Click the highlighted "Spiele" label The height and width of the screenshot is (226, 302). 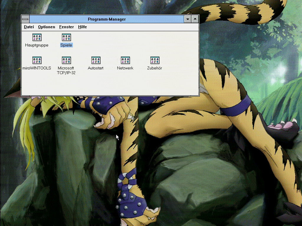click(66, 45)
